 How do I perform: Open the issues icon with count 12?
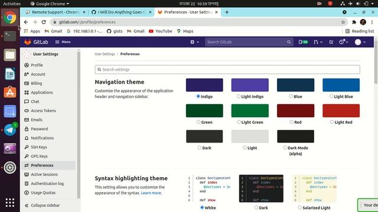303,42
